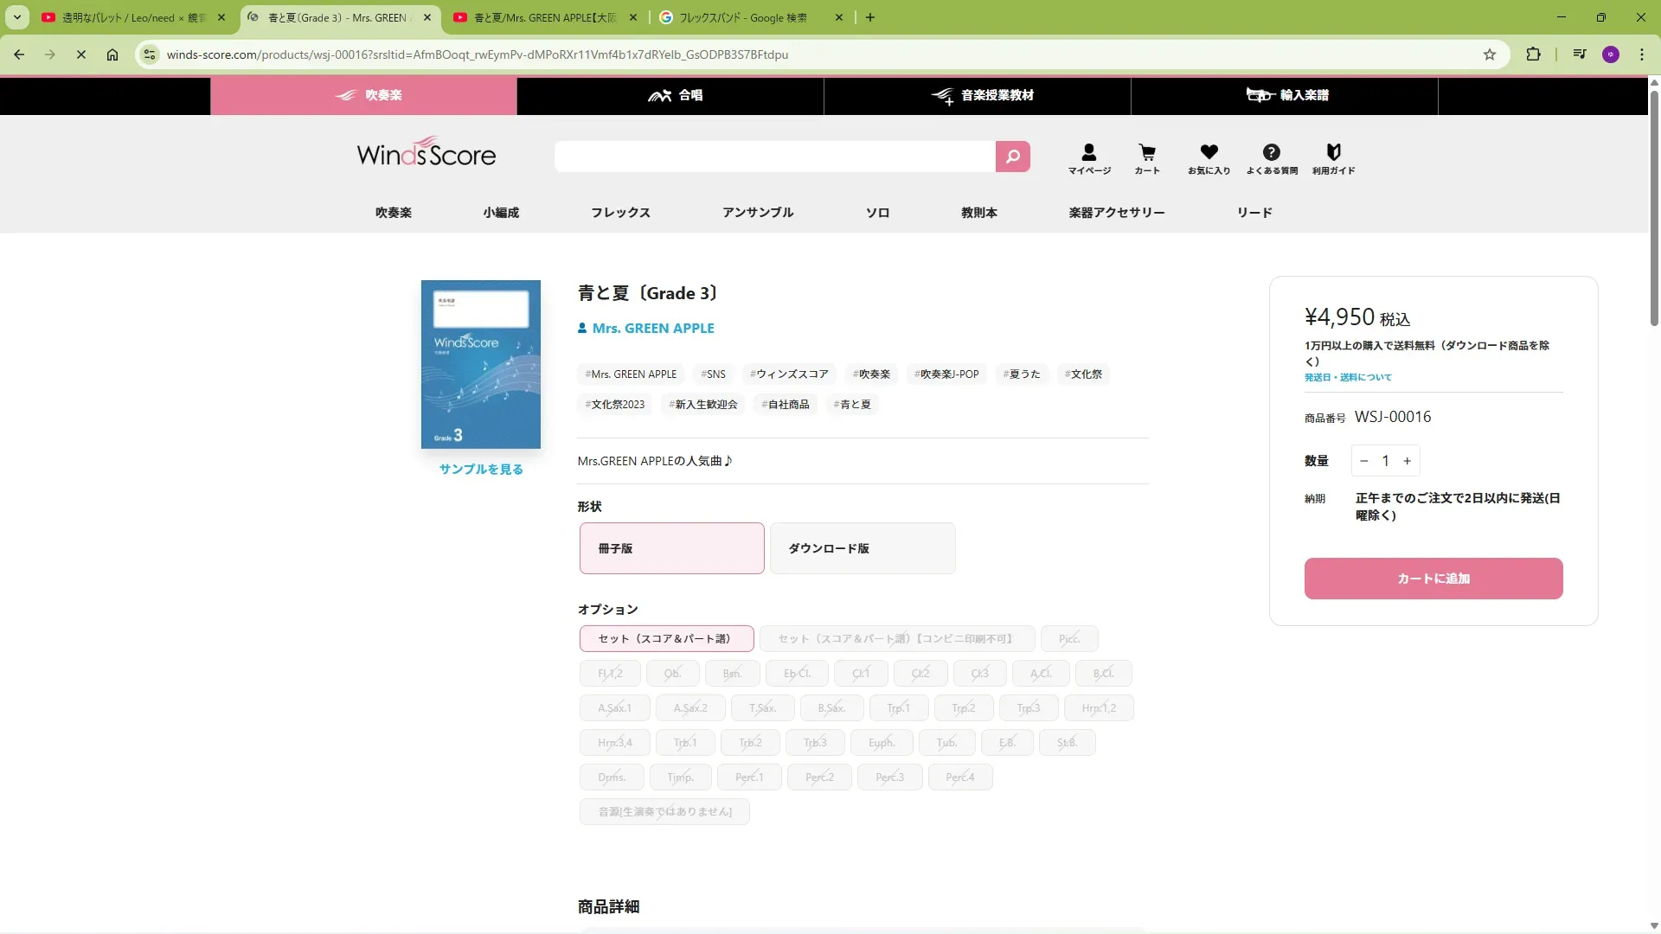This screenshot has height=934, width=1661.
Task: Select the ダウンロード版 format option
Action: tap(863, 548)
